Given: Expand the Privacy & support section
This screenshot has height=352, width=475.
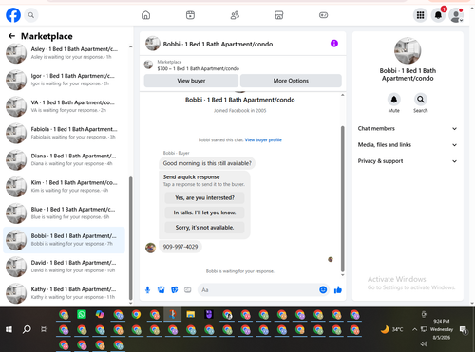Looking at the screenshot, I should pyautogui.click(x=408, y=161).
